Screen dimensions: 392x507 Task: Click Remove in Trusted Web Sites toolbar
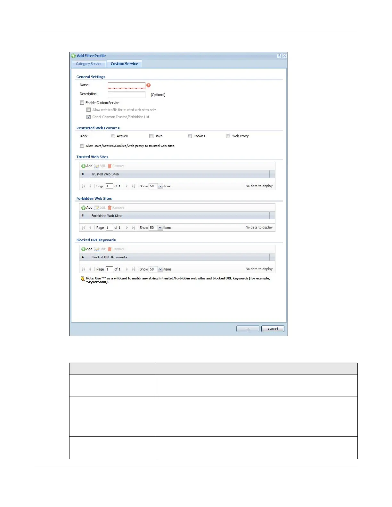[116, 166]
